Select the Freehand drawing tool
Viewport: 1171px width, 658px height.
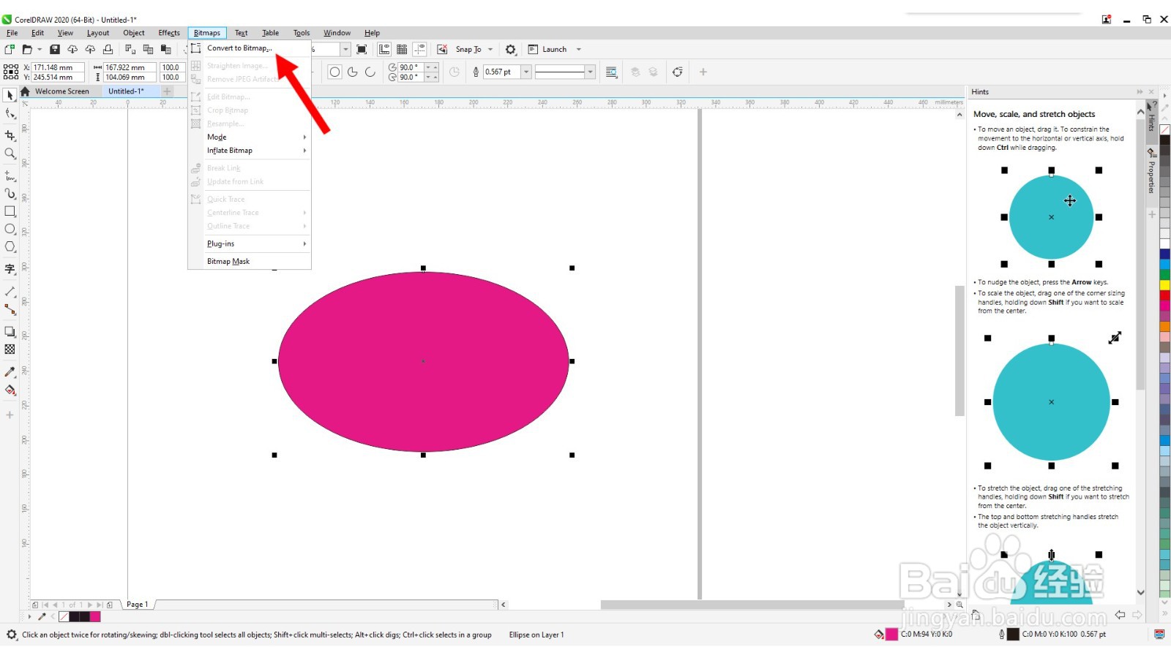point(10,176)
